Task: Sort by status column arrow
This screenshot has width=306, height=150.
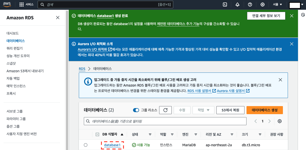Action: point(150,134)
